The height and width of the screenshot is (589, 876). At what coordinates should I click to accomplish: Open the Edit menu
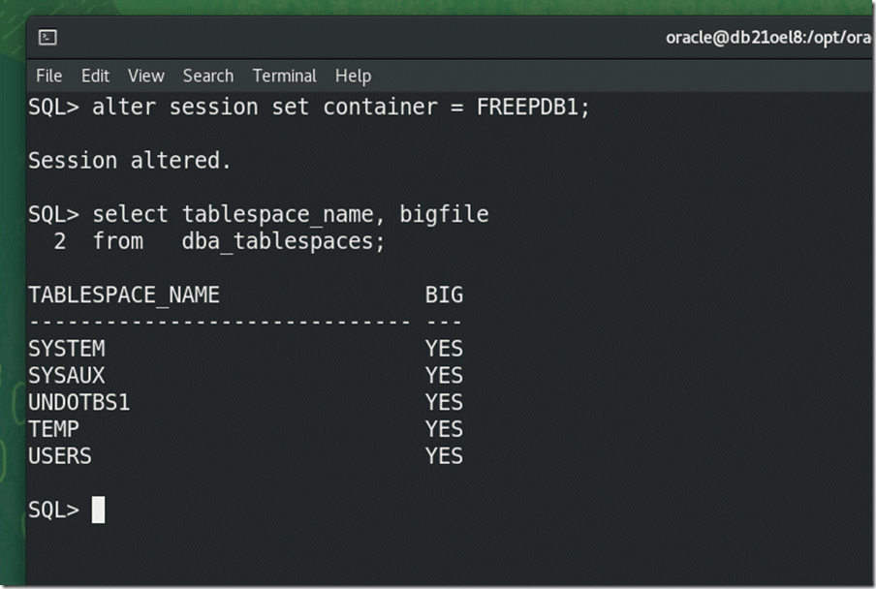[95, 76]
